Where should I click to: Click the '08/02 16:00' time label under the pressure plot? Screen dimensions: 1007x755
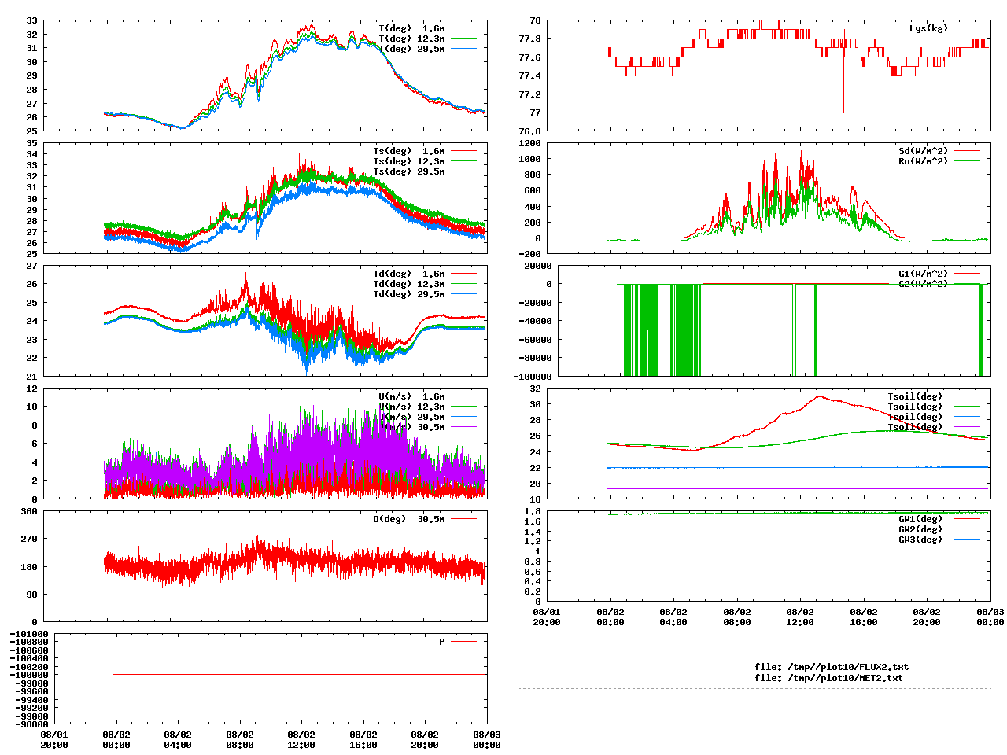pos(363,739)
